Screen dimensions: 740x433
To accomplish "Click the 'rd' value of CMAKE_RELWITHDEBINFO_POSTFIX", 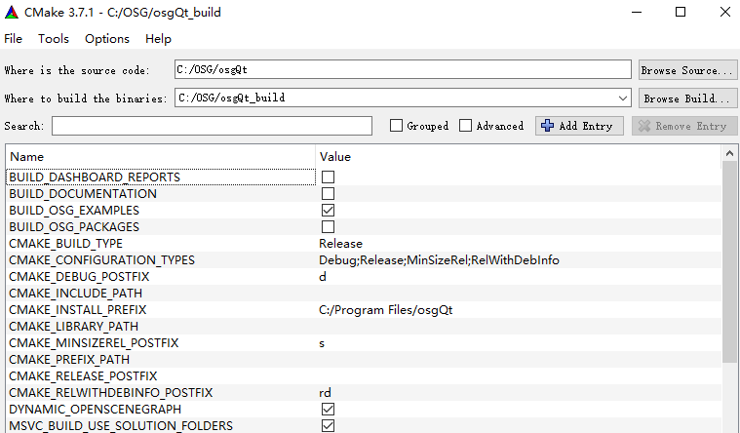I will coord(325,392).
